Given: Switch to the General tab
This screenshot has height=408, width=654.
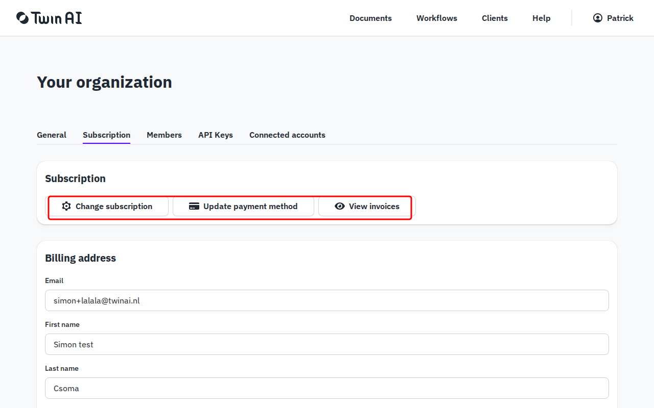Looking at the screenshot, I should (x=51, y=135).
